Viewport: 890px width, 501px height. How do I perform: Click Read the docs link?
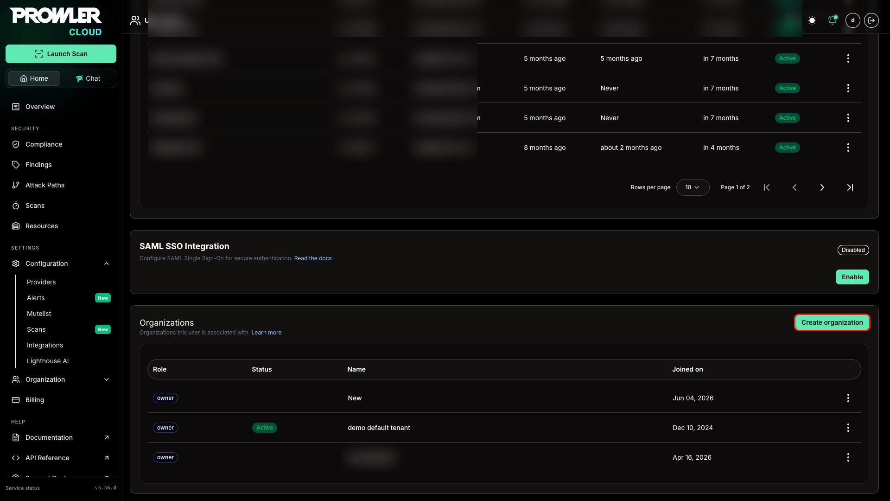click(313, 258)
